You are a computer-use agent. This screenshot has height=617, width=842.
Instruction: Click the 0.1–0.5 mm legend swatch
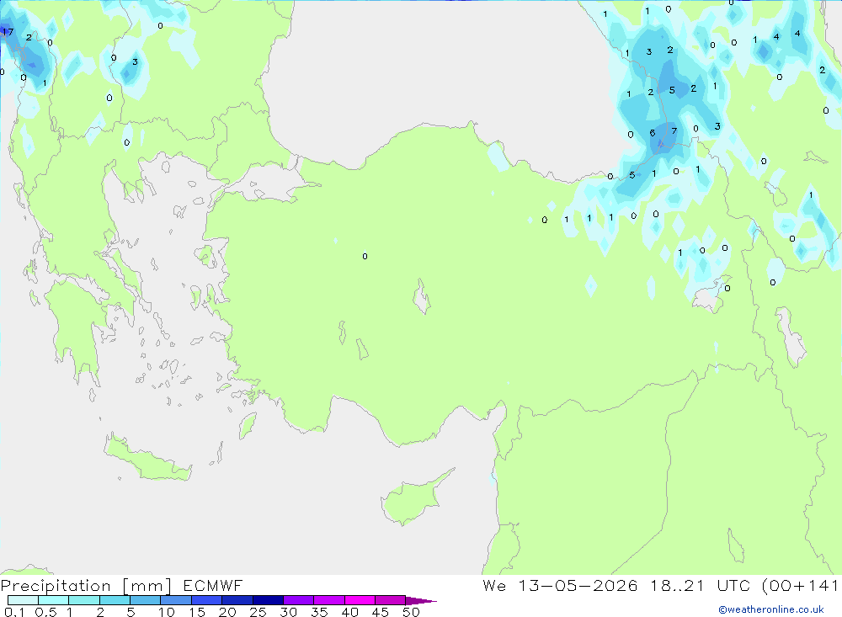coord(23,600)
